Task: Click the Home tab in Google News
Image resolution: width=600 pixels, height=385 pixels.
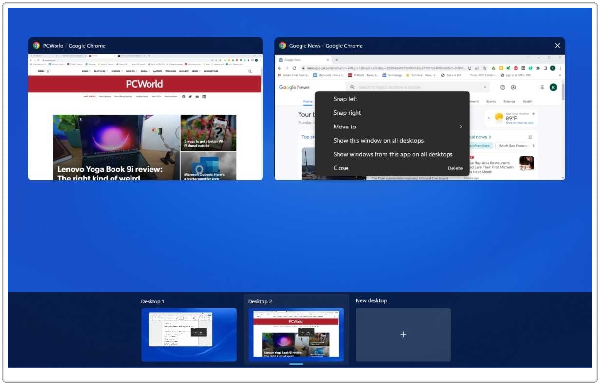Action: coord(308,102)
